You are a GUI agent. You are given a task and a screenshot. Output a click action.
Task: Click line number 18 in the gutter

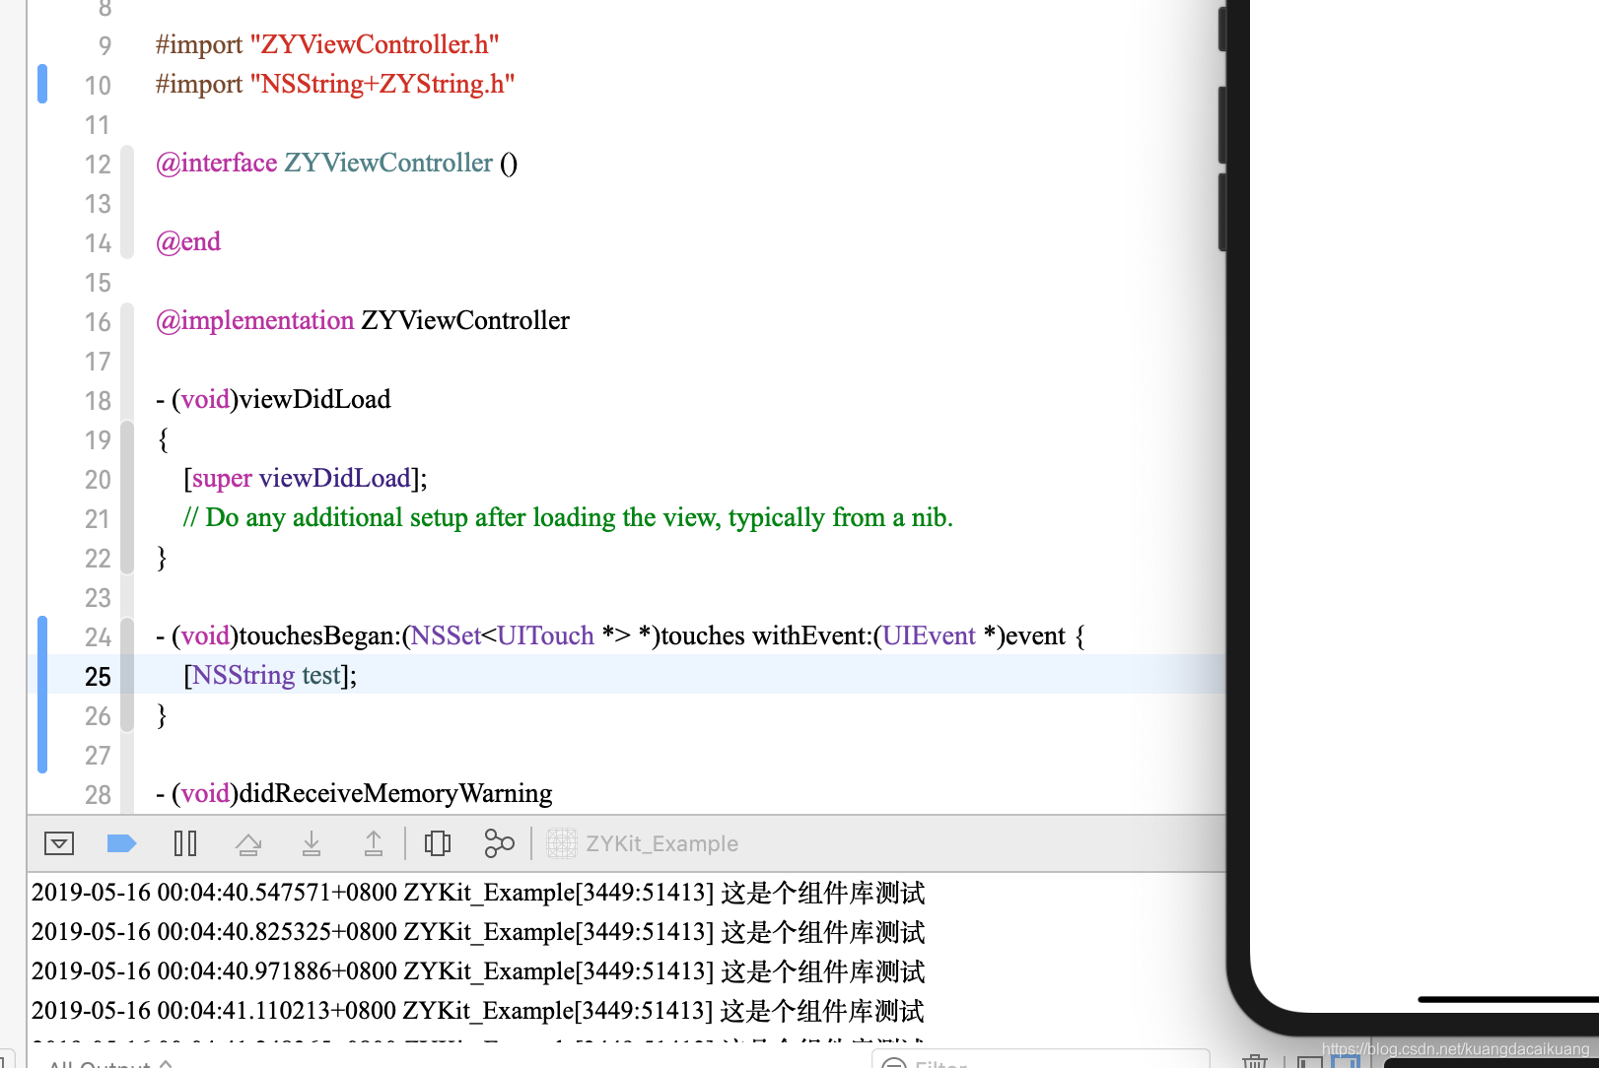click(x=98, y=401)
